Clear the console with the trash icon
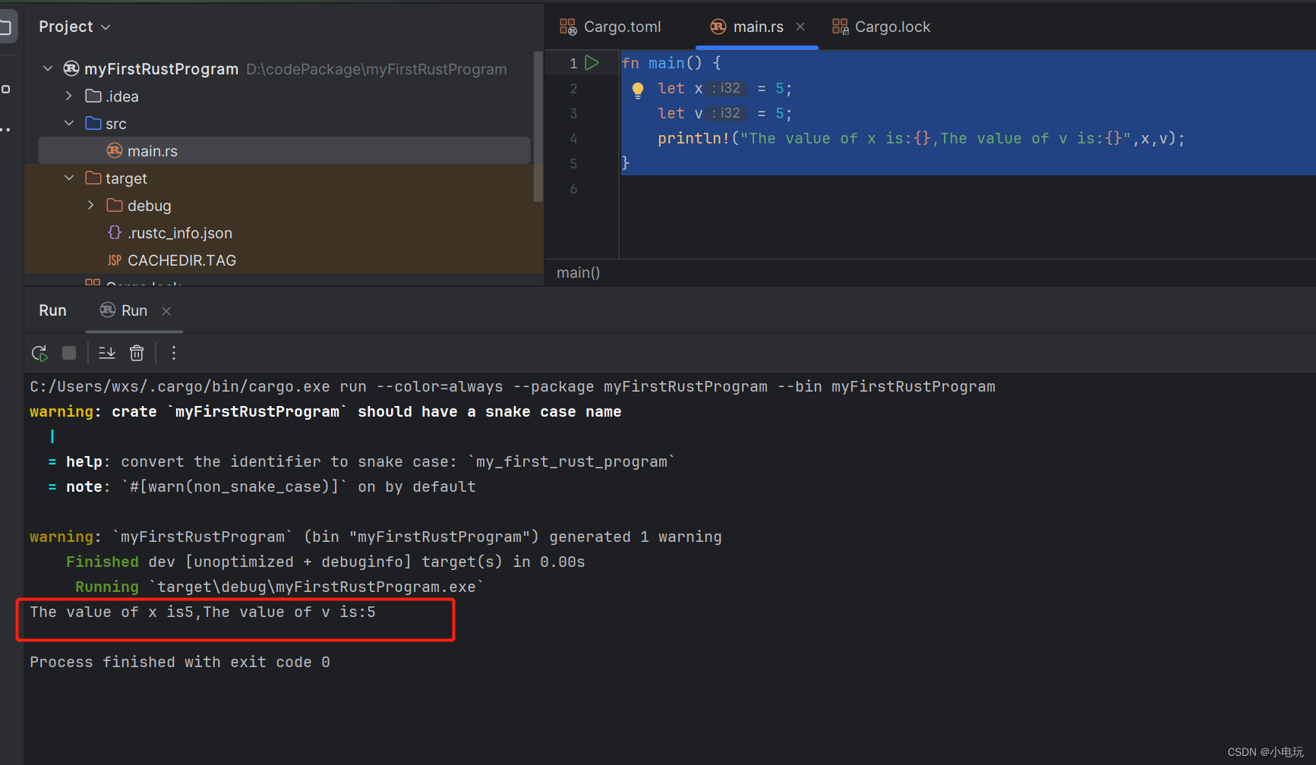The width and height of the screenshot is (1316, 765). 137,353
